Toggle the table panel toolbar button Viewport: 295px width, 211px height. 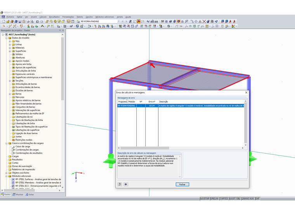(x=73, y=21)
